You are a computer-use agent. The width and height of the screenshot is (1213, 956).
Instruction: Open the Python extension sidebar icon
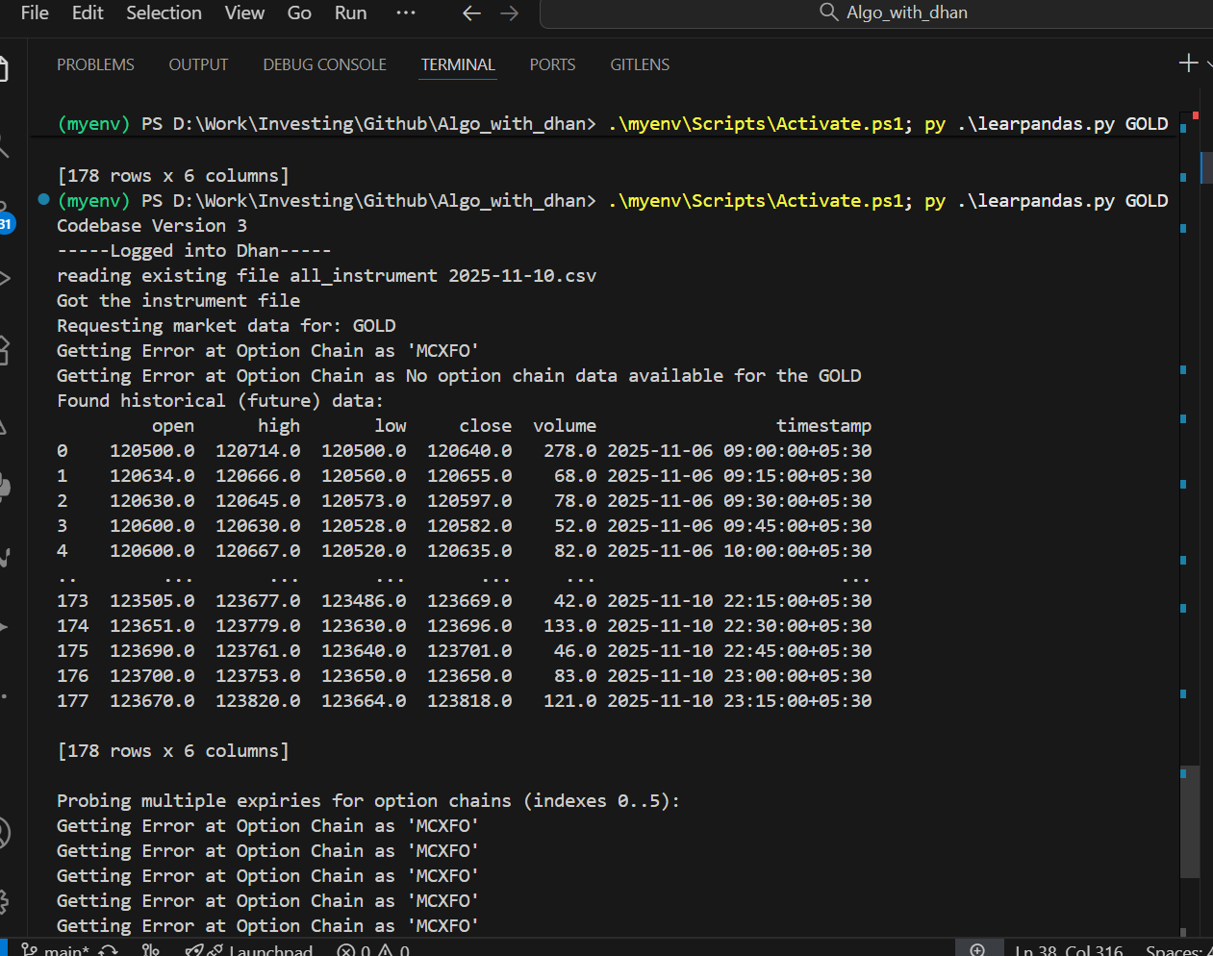(5, 488)
